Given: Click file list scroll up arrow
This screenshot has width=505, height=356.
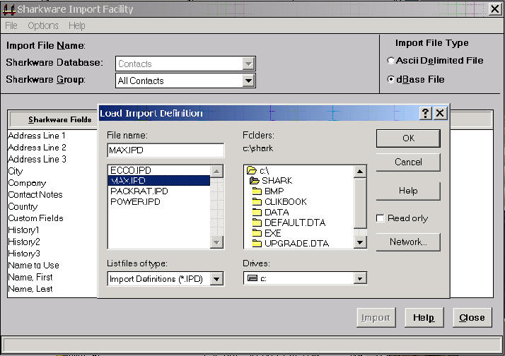Looking at the screenshot, I should point(216,172).
